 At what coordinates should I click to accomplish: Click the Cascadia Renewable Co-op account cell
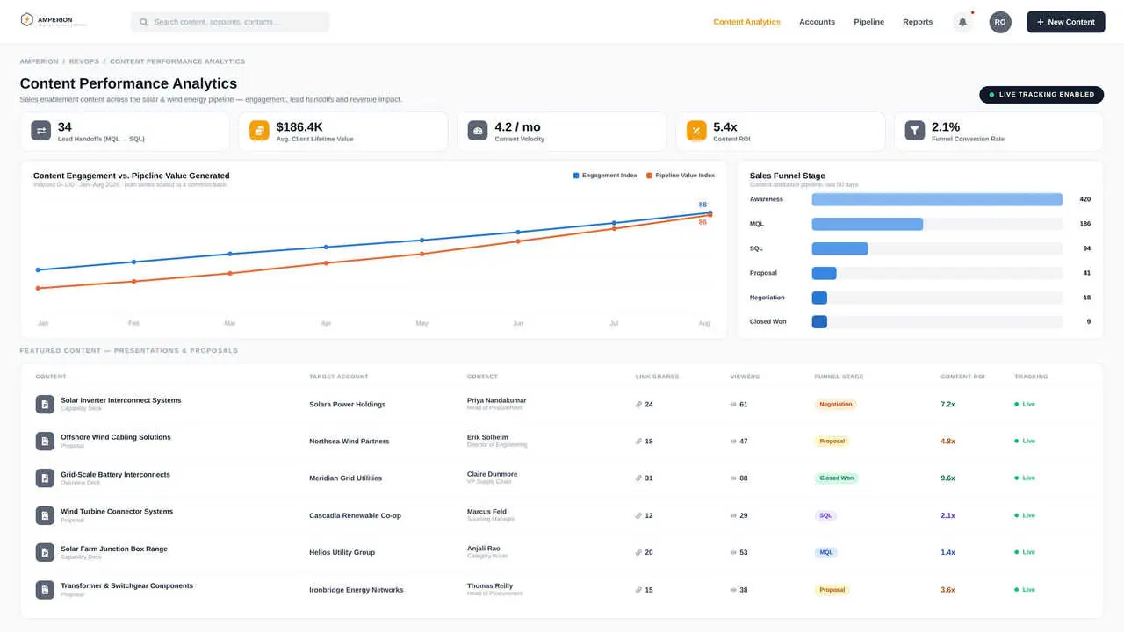pos(355,515)
